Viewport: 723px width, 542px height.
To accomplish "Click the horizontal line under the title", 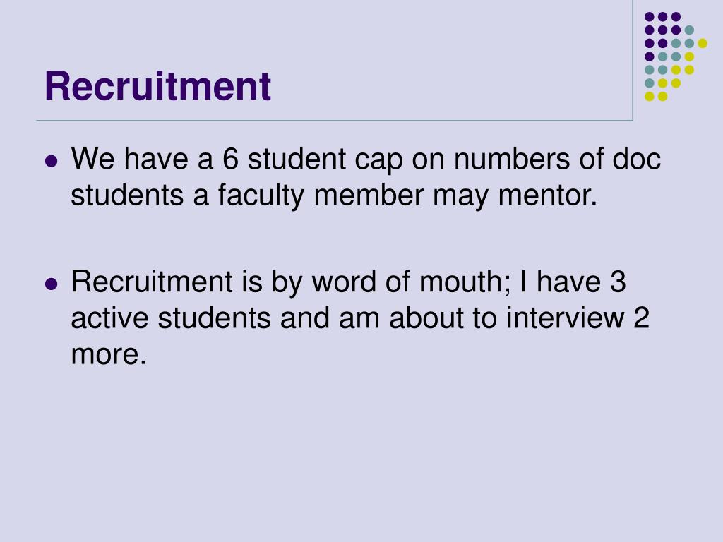I will click(334, 120).
